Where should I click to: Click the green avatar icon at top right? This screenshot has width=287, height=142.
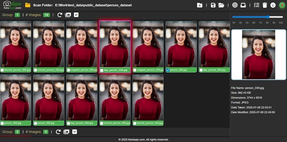(282, 5)
